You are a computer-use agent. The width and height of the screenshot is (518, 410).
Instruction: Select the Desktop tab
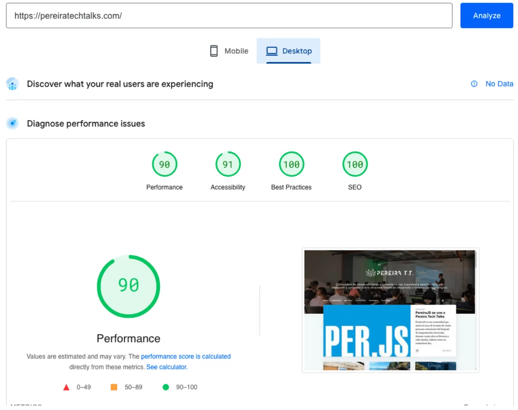[288, 50]
